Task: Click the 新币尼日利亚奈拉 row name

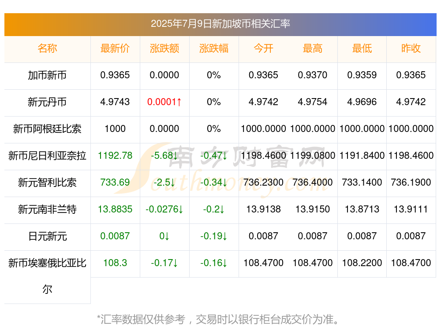Action: click(x=47, y=155)
